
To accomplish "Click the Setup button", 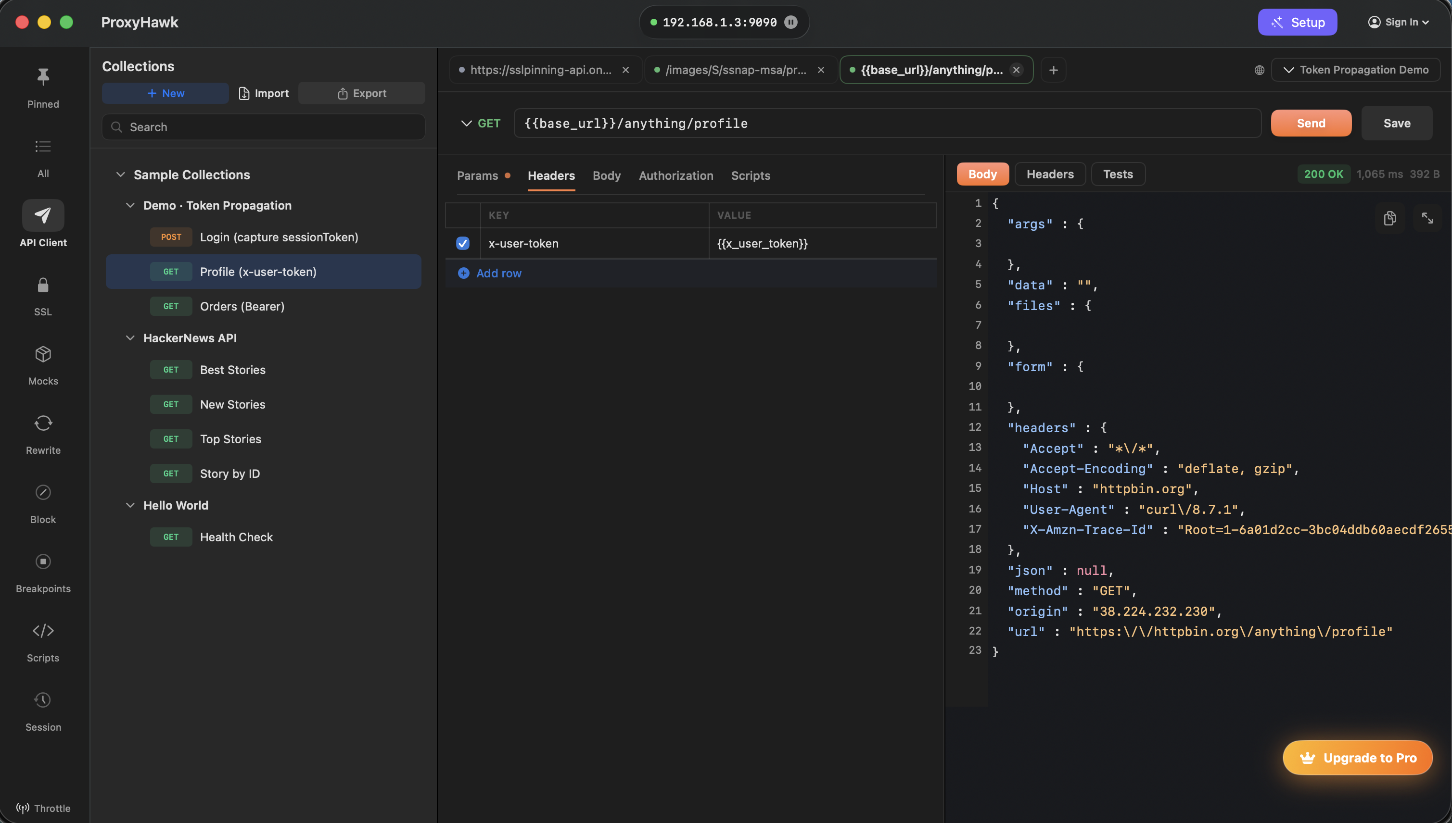I will click(x=1297, y=22).
